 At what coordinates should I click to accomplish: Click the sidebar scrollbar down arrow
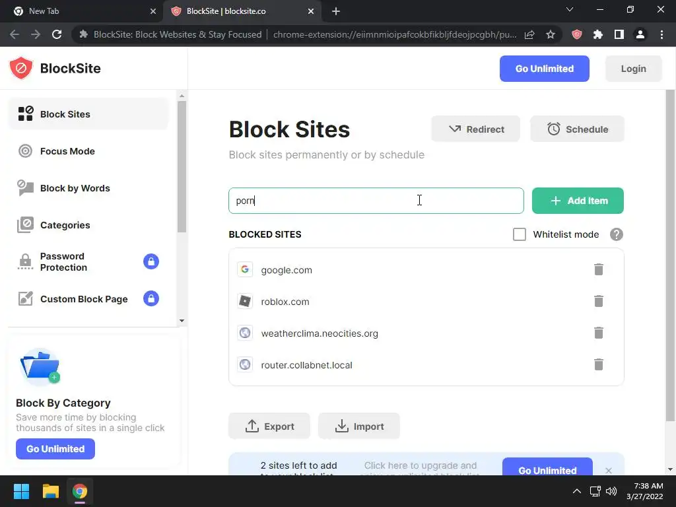pyautogui.click(x=182, y=320)
